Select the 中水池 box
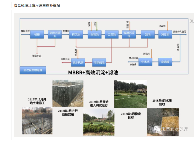Viewport: 195px width, 141px height. [x=145, y=62]
